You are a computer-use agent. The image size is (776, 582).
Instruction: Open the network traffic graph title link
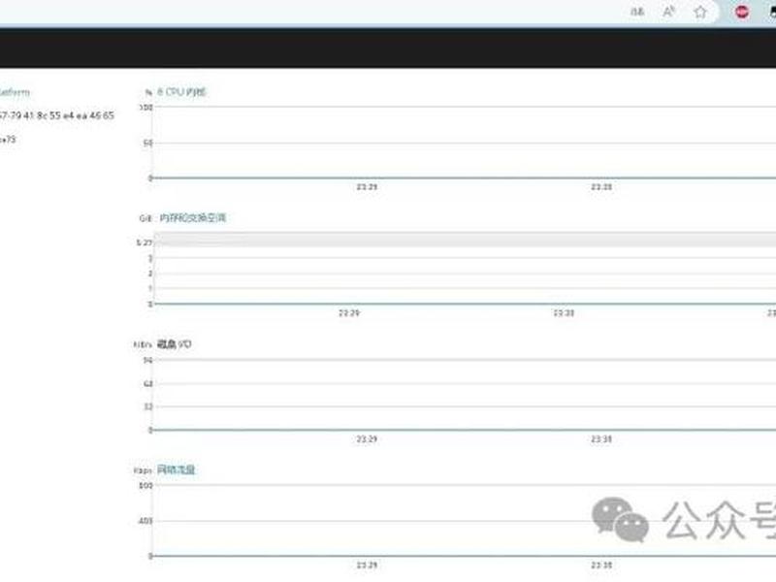176,469
